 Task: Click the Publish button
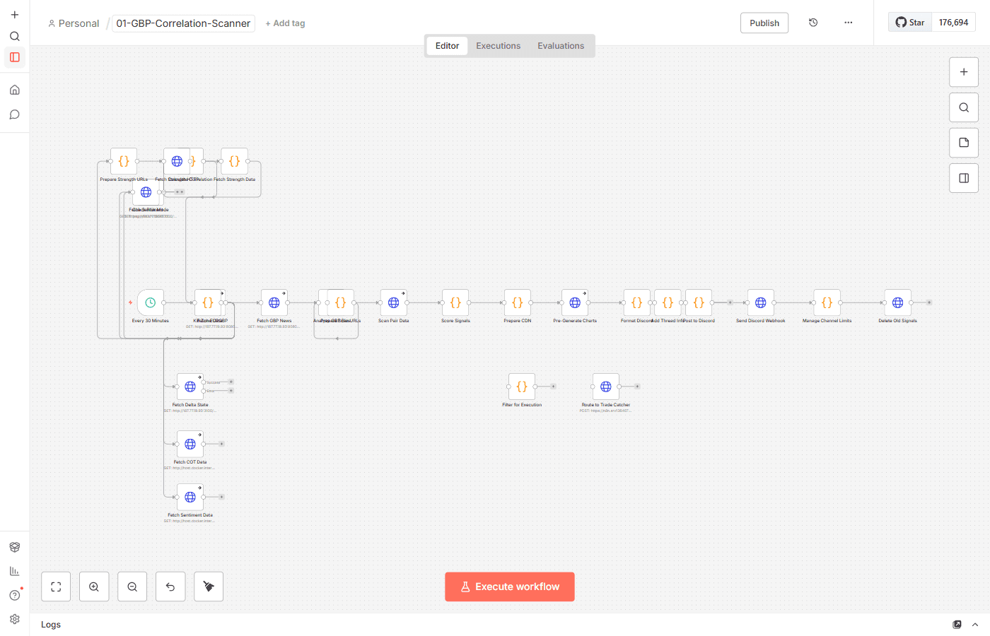click(764, 23)
